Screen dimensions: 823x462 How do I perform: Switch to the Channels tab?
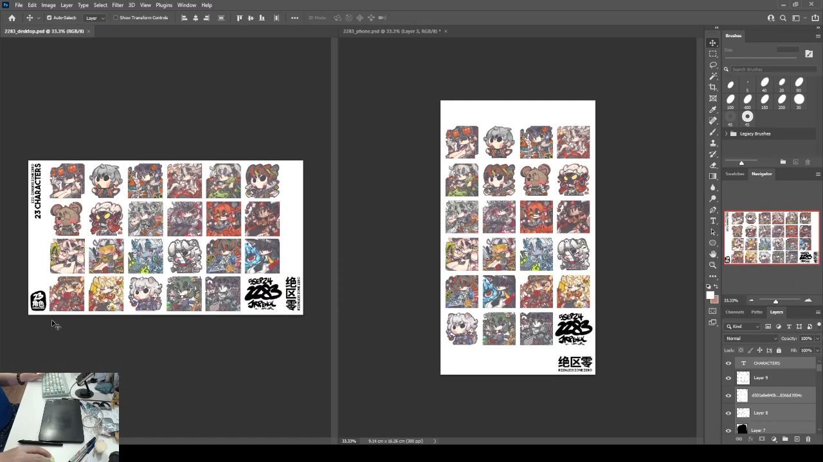[735, 312]
